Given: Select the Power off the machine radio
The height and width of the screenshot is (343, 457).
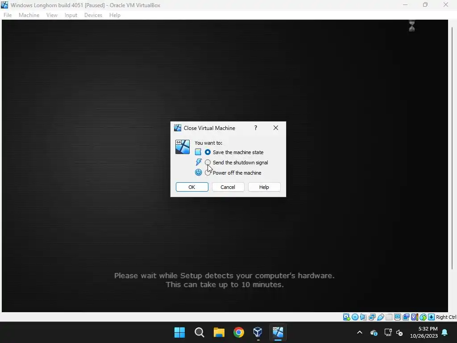Looking at the screenshot, I should (x=208, y=173).
